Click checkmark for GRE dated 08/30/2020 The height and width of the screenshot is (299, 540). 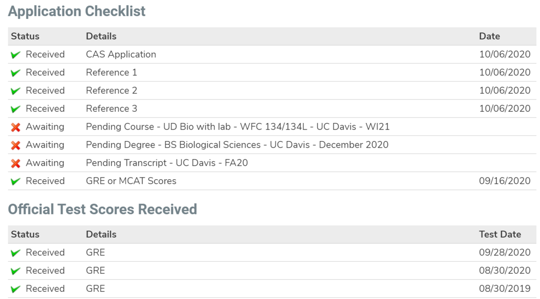pyautogui.click(x=16, y=271)
